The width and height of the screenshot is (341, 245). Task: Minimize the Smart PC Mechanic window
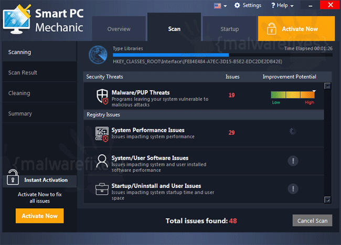311,5
